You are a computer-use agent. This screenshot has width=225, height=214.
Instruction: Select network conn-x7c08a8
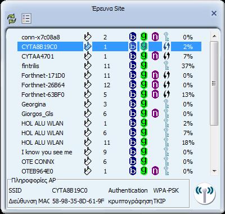[x=109, y=37]
